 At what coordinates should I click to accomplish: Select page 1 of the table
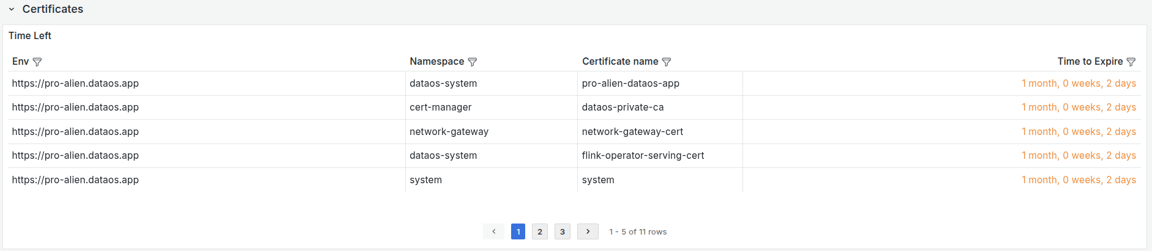point(518,231)
